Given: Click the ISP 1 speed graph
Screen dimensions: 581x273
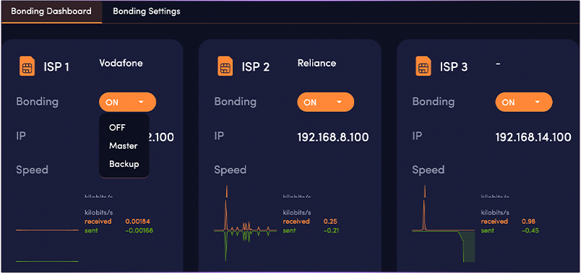Looking at the screenshot, I should [47, 245].
